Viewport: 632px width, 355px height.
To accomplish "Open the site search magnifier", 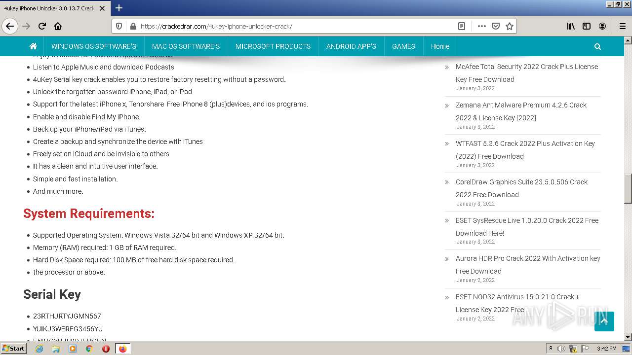I will point(597,46).
